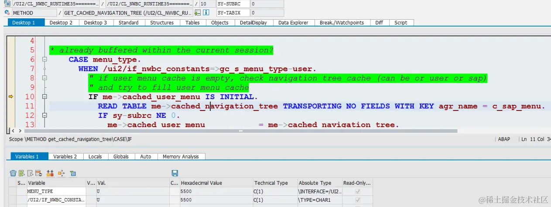
Task: Click the Variable column header
Action: pyautogui.click(x=56, y=183)
